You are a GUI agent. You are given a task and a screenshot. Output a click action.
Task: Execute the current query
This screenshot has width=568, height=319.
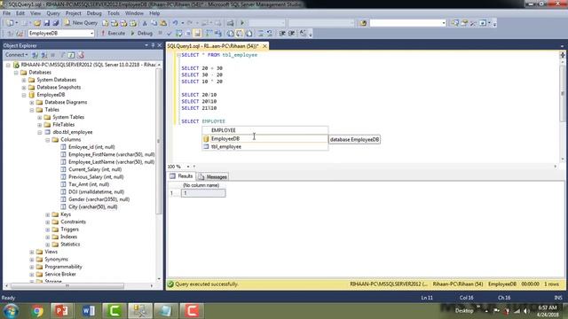point(113,34)
